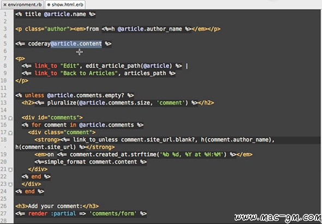Click @article.comments.size on line 13

click(115, 103)
